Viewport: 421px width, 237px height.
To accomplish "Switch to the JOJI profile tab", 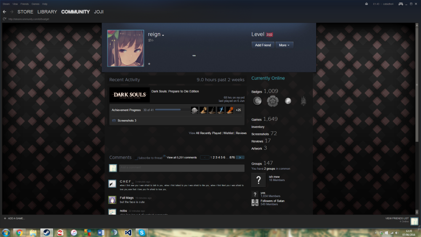I will [x=99, y=12].
